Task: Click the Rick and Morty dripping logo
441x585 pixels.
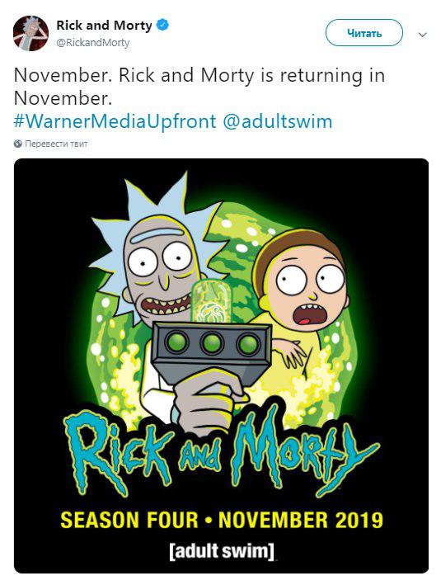Action: [x=221, y=452]
